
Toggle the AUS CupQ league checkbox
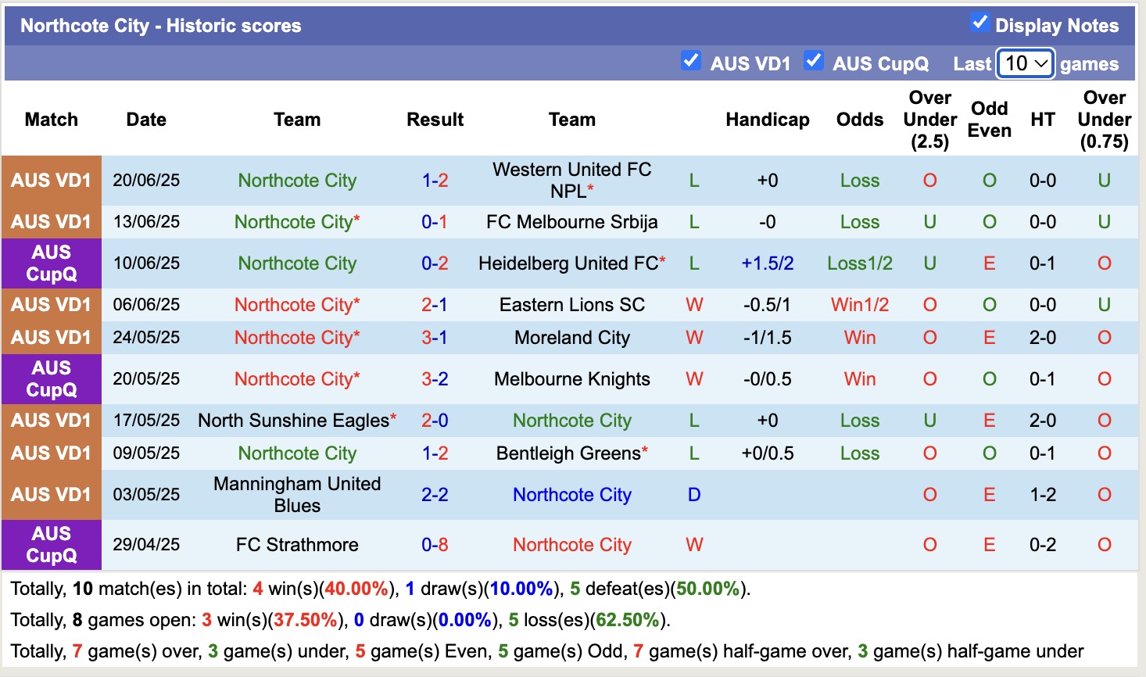(x=813, y=60)
